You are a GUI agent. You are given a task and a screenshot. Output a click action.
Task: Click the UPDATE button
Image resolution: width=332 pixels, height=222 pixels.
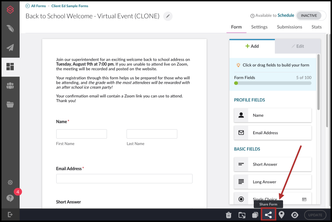tap(315, 215)
